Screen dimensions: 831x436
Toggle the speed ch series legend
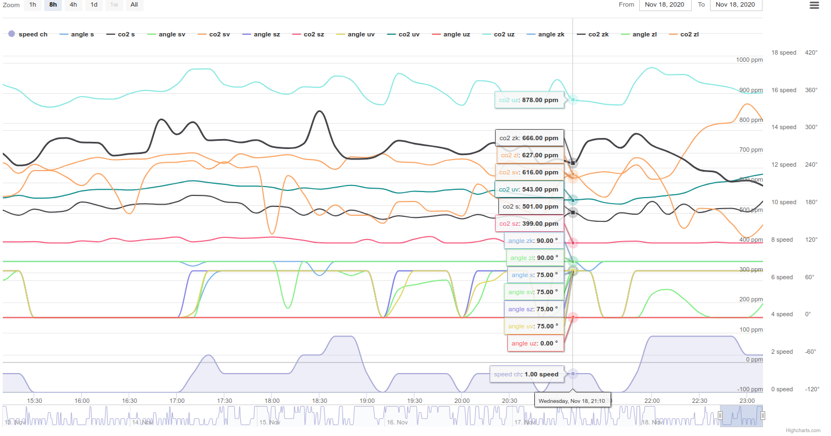tap(28, 34)
